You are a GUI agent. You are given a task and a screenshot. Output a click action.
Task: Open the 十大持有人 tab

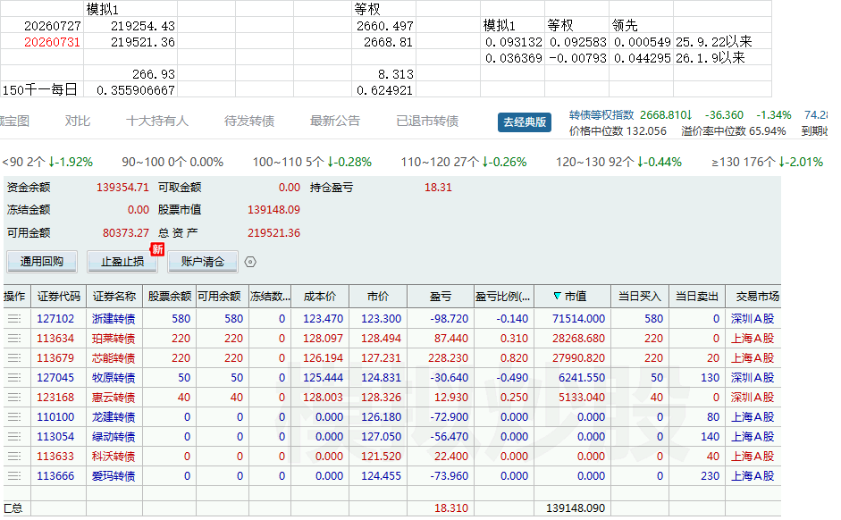[x=157, y=122]
